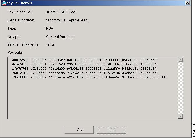This screenshot has width=196, height=138.
Task: Click the OK button
Action: pyautogui.click(x=80, y=130)
